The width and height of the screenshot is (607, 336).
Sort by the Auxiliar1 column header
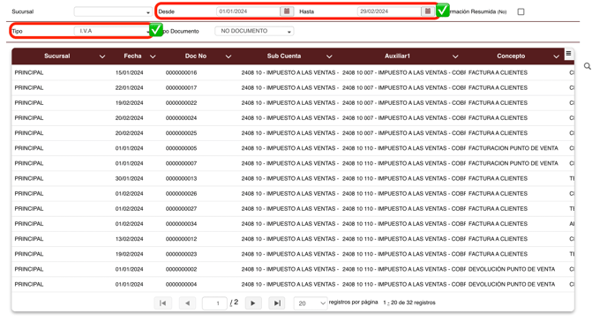(x=397, y=56)
